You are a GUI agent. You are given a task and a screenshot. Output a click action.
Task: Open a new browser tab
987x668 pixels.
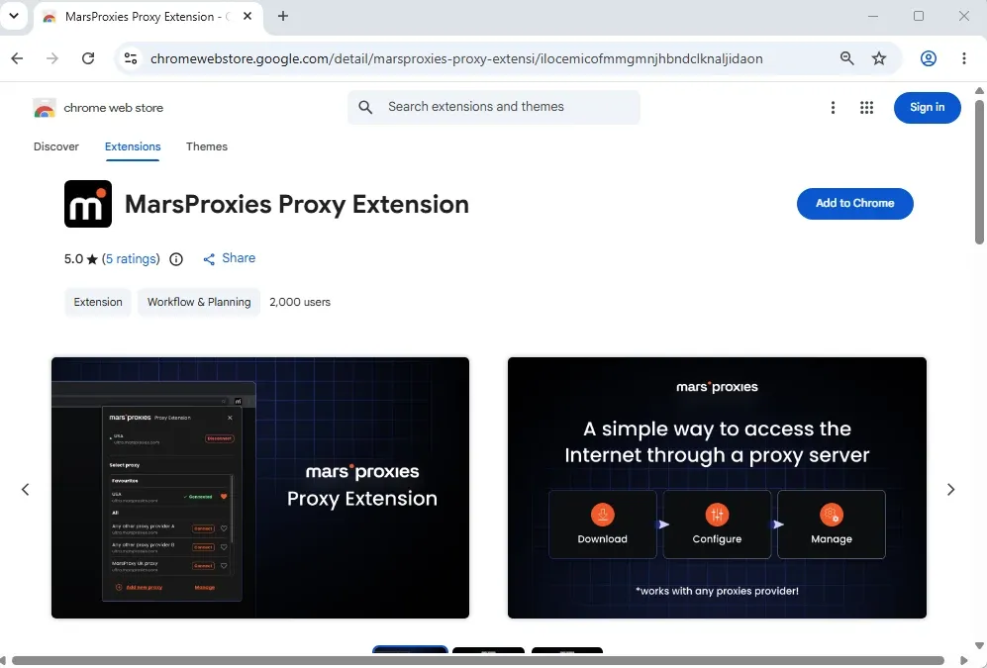pyautogui.click(x=283, y=17)
